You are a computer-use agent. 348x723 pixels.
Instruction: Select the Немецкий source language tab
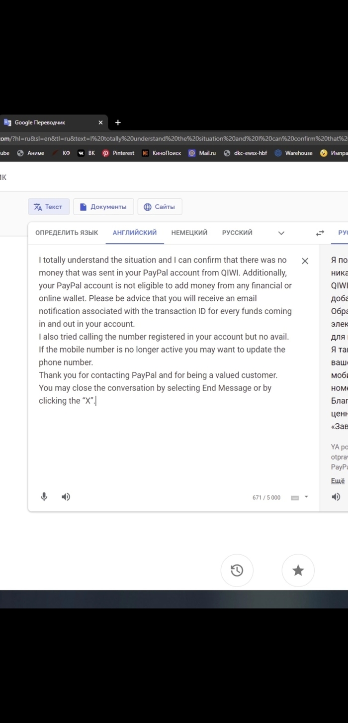click(189, 233)
